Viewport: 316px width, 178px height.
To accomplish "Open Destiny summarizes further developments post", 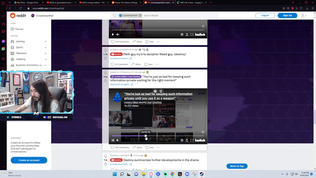I will click(x=161, y=160).
